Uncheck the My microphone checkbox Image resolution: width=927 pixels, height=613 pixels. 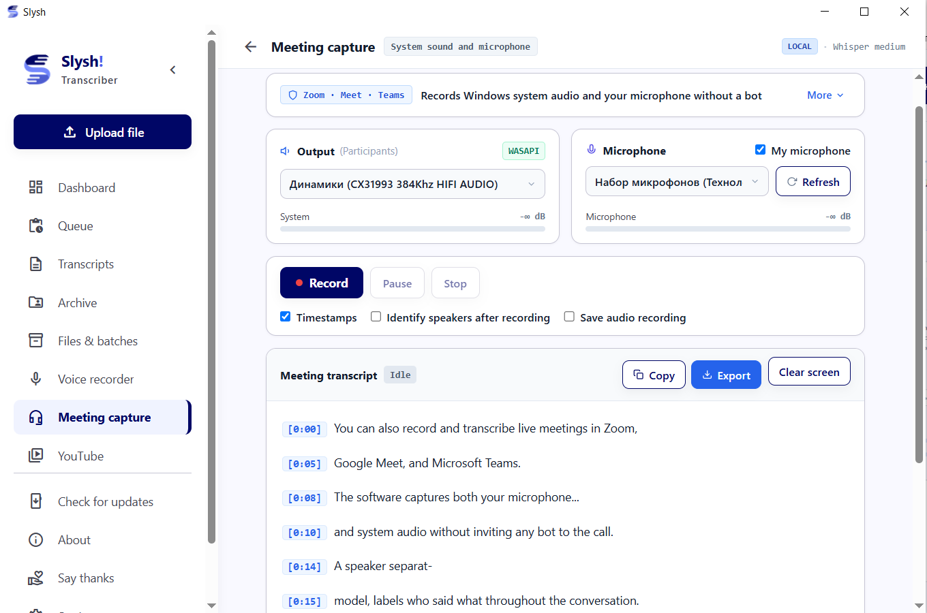point(760,150)
